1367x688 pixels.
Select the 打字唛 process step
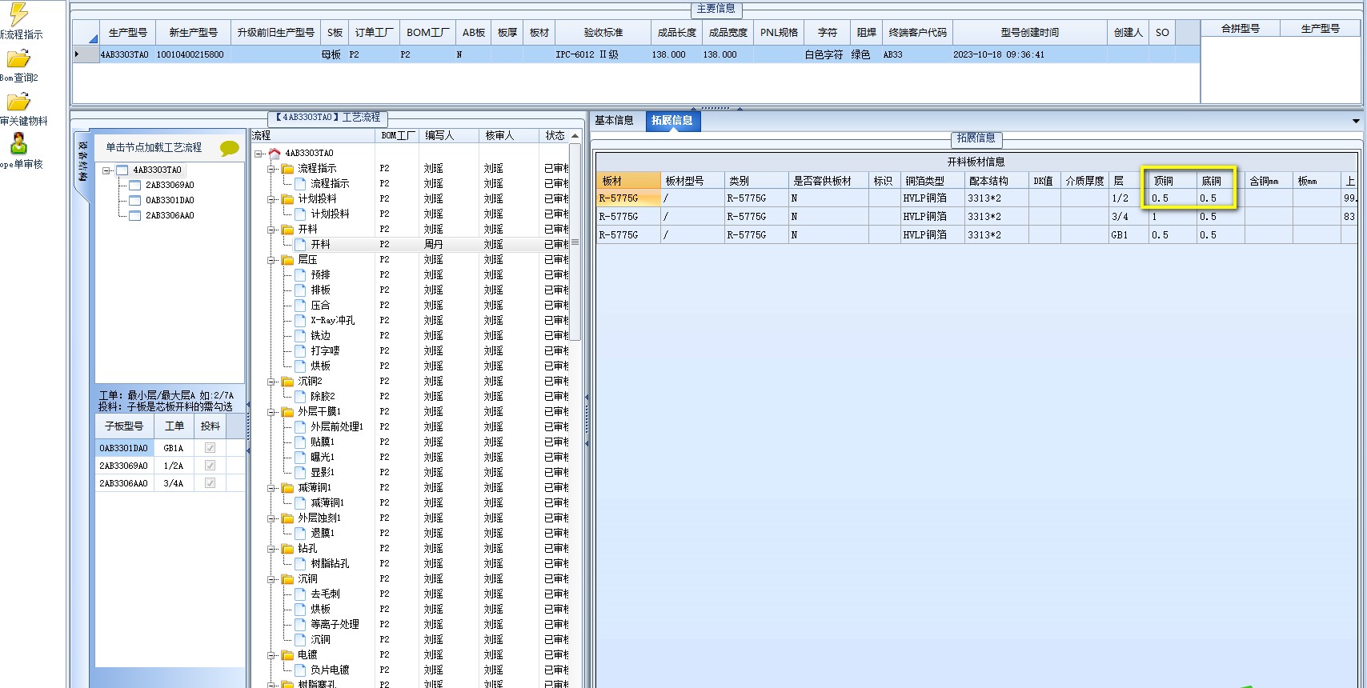click(x=325, y=350)
